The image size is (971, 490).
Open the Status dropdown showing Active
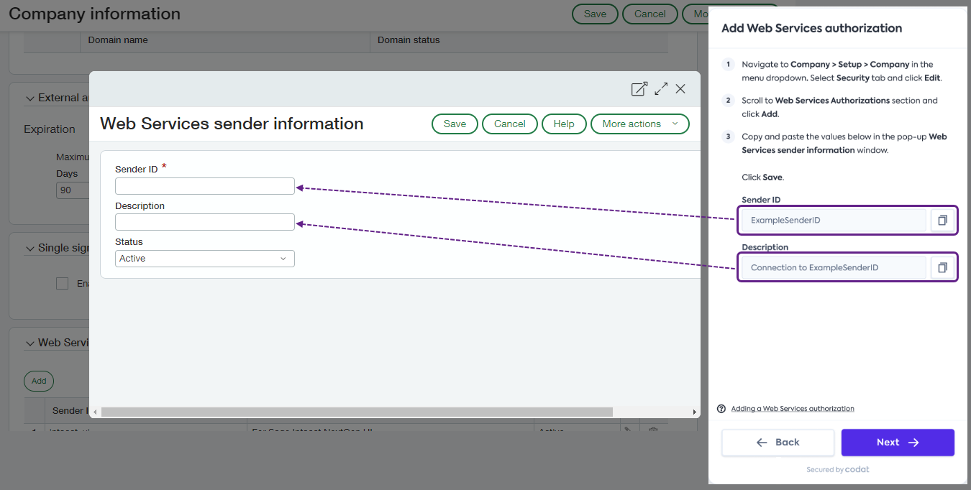204,258
